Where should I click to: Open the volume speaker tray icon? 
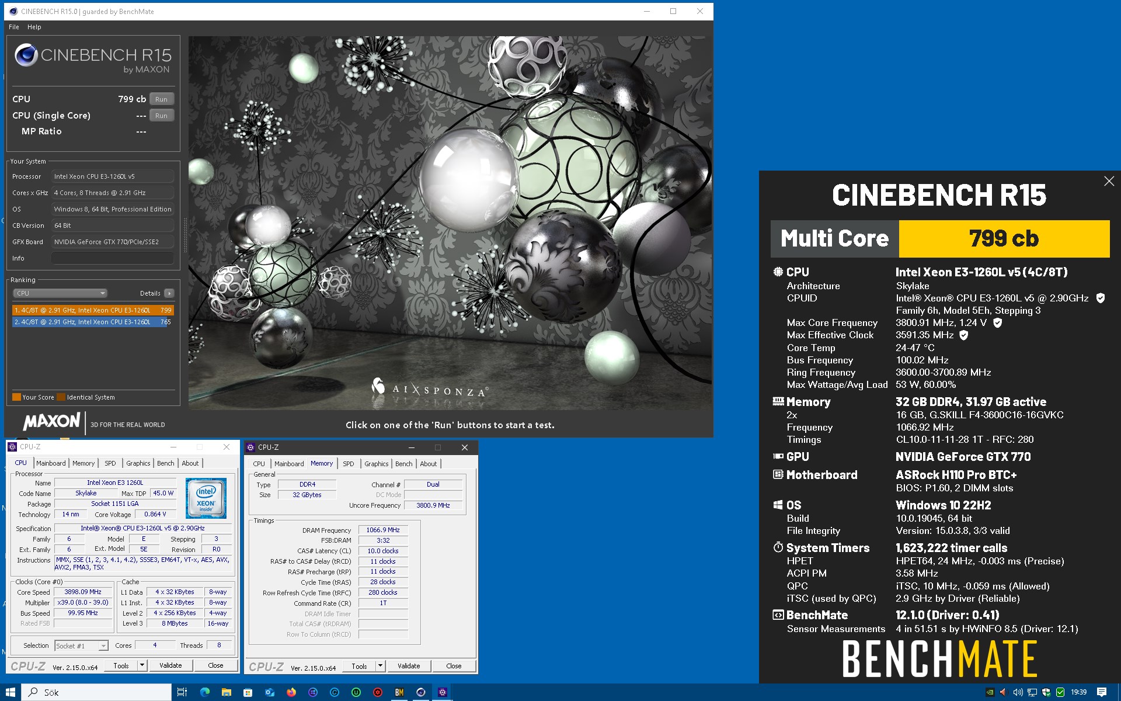point(1018,692)
